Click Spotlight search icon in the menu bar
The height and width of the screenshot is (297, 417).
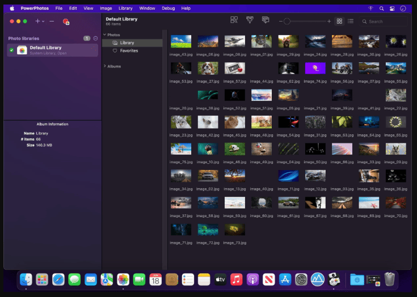tap(381, 9)
